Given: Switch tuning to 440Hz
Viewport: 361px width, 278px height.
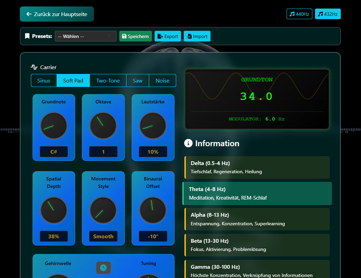Looking at the screenshot, I should (299, 14).
